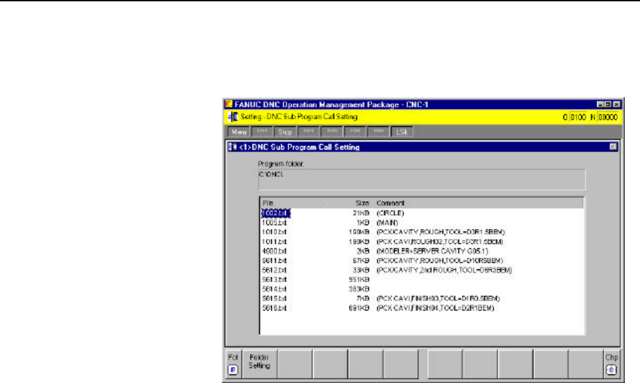Select file 5616.txt in the list
The height and width of the screenshot is (383, 640).
[x=274, y=308]
